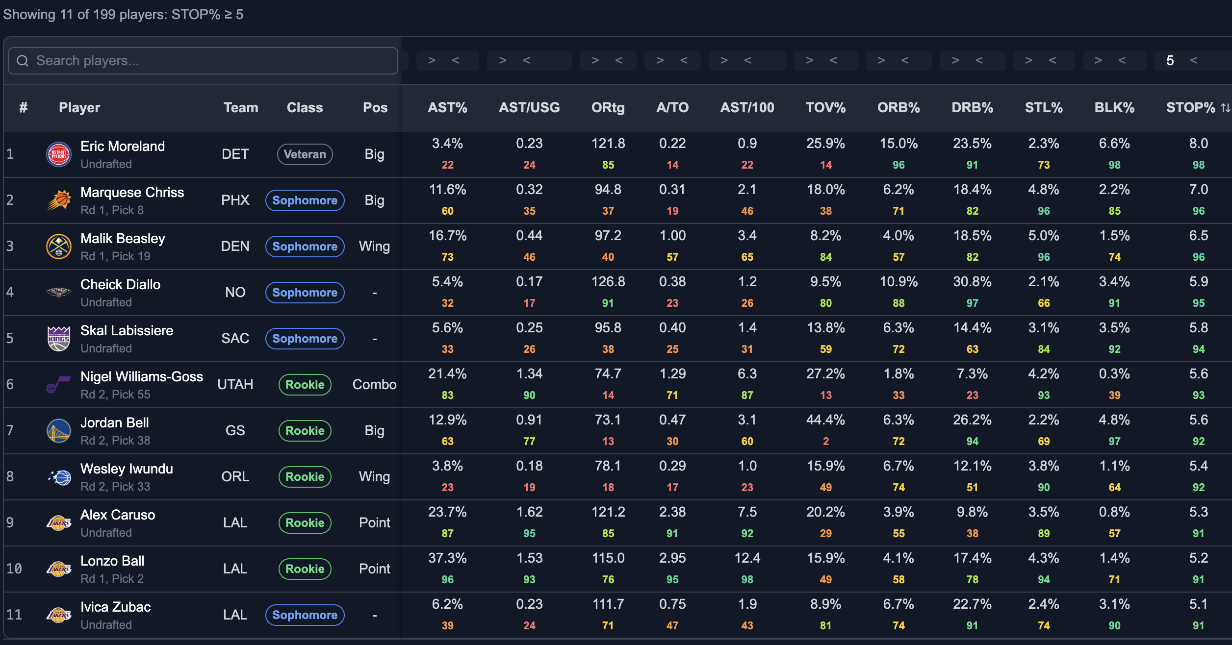Click the Detroit Pistons logo for Eric Moreland

(59, 154)
